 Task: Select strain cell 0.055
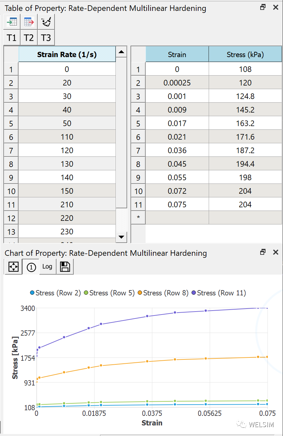pos(177,178)
